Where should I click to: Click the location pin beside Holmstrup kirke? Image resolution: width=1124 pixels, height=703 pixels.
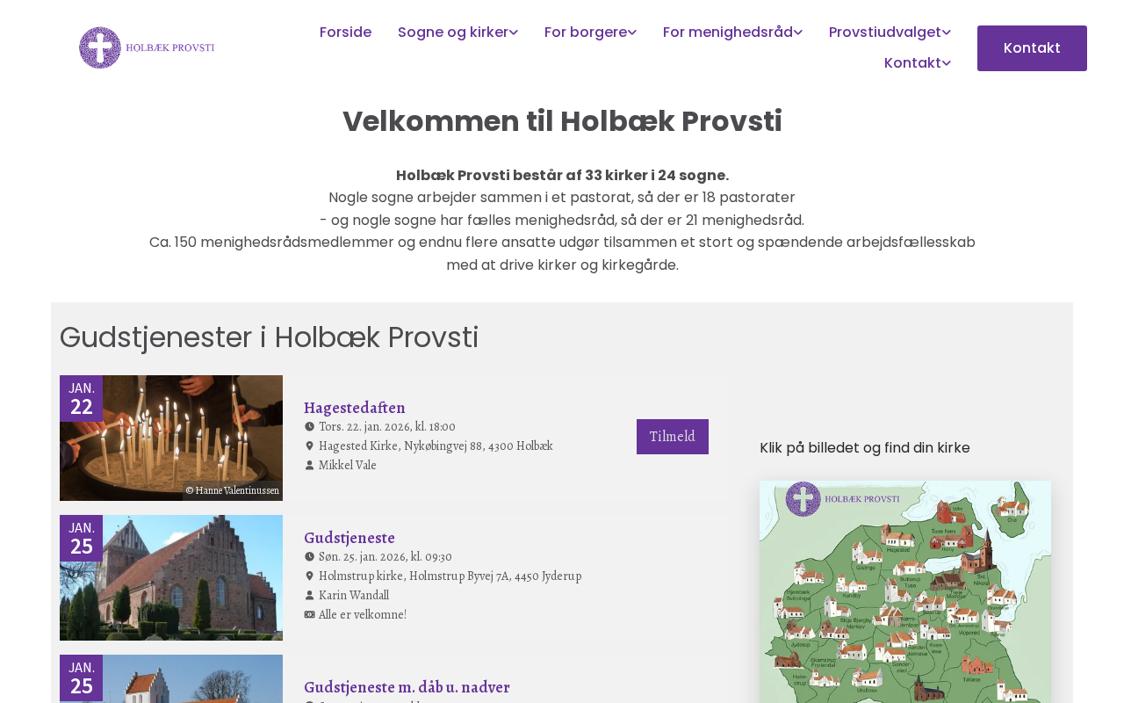(309, 576)
